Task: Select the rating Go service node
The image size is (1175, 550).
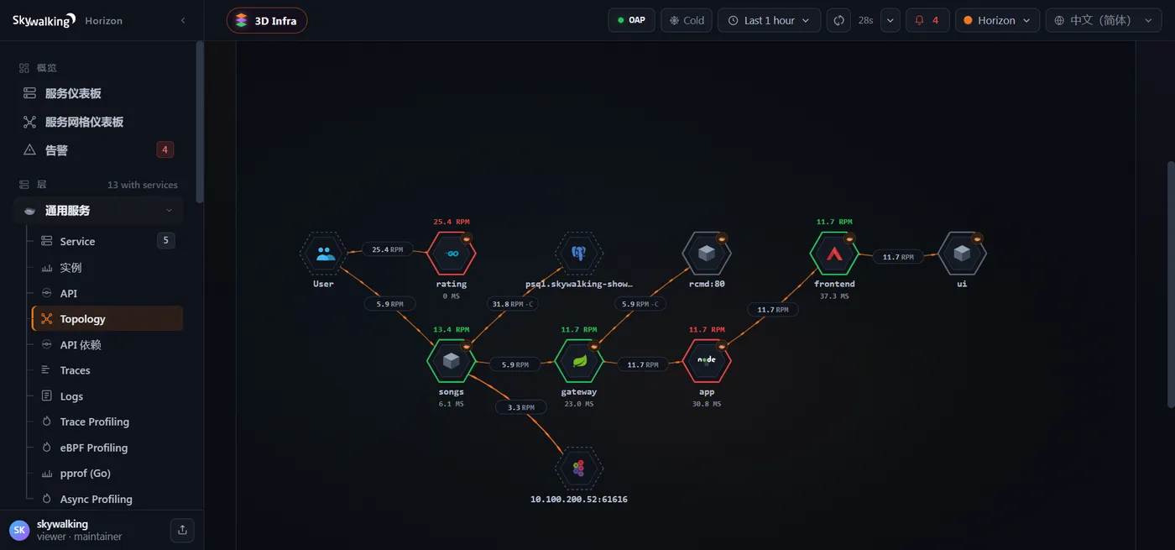Action: 452,254
